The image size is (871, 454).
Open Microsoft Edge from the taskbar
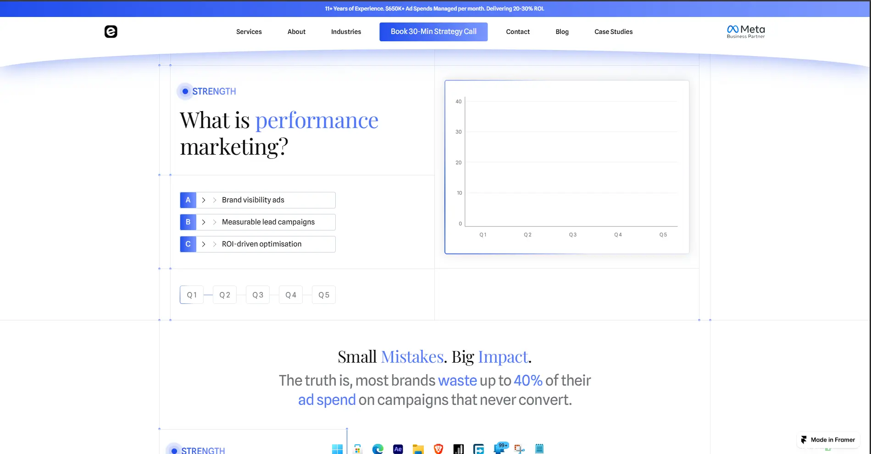(378, 449)
